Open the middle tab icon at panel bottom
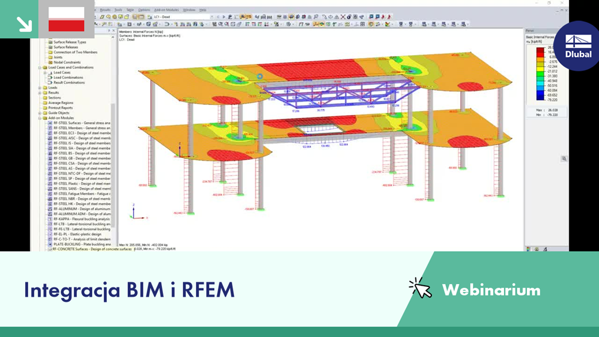This screenshot has height=337, width=599. click(537, 249)
